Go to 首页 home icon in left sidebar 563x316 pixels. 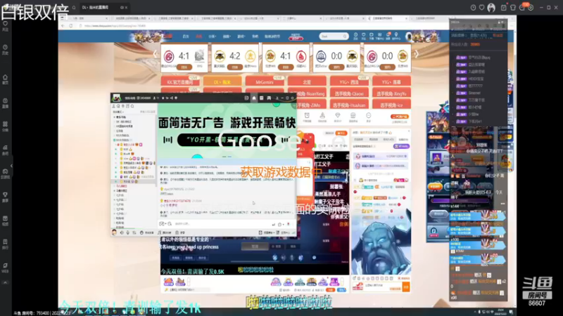tap(6, 79)
